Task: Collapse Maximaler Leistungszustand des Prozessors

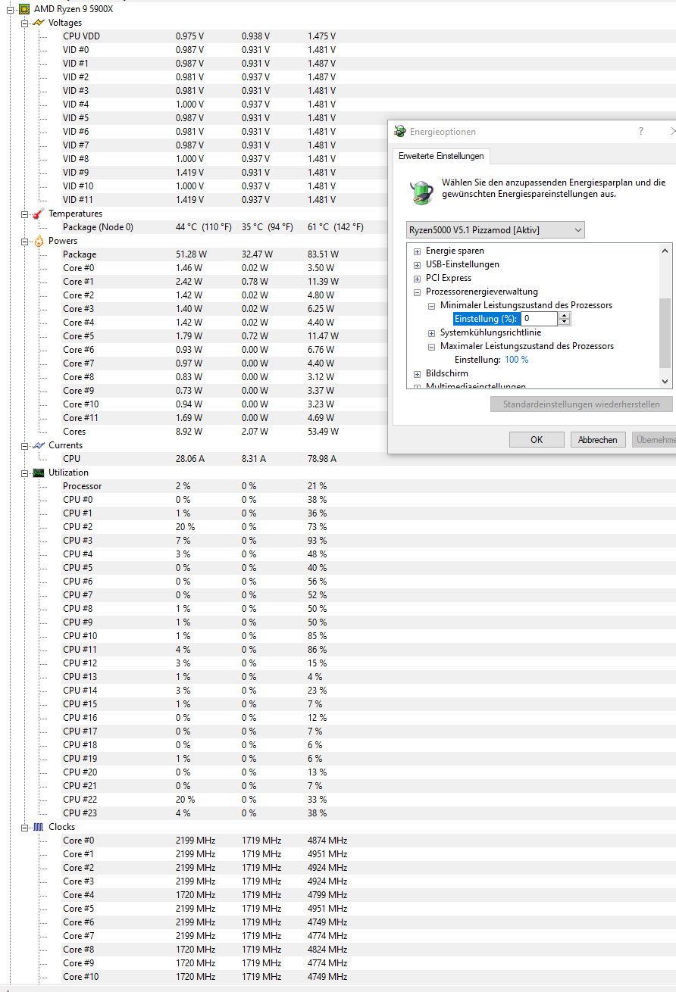Action: coord(431,347)
